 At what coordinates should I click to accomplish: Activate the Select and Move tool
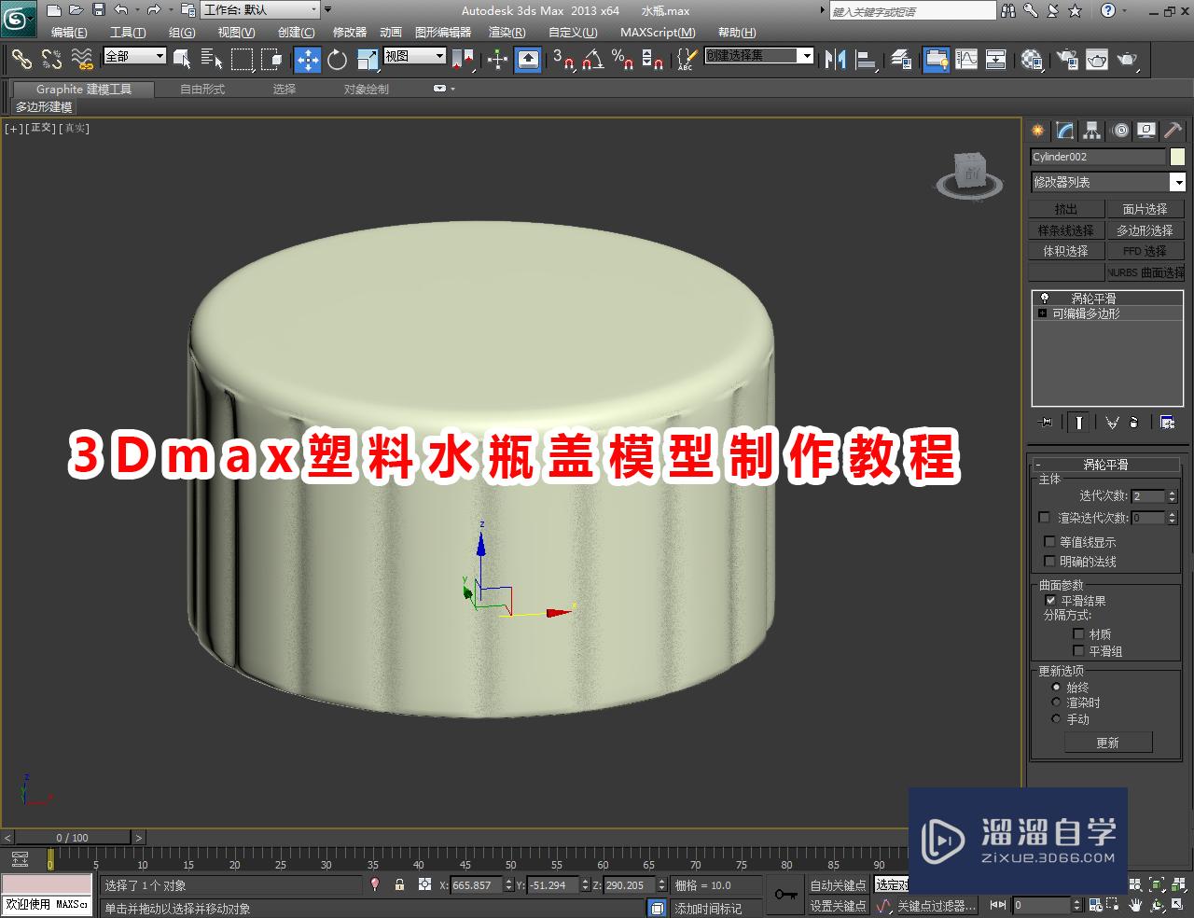point(307,59)
